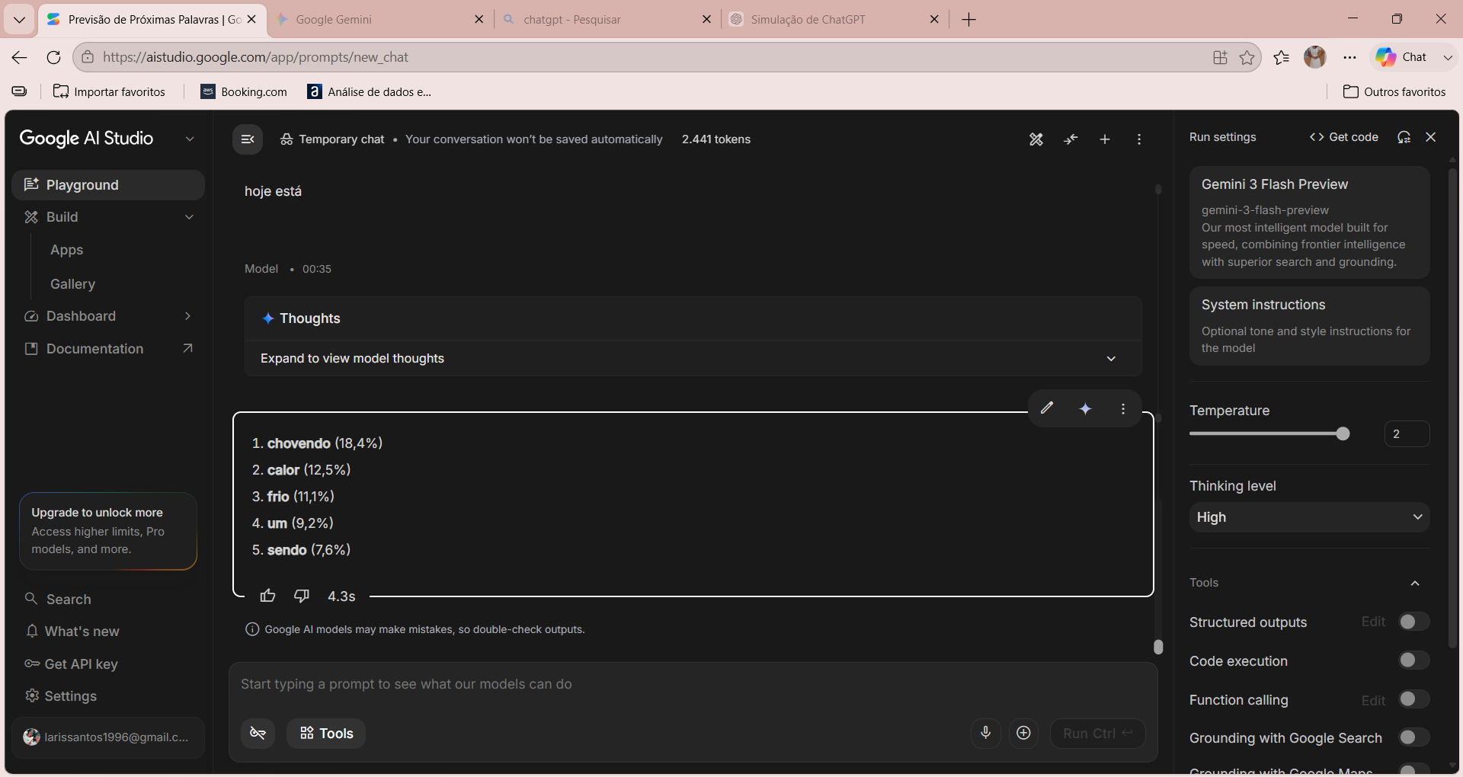
Task: Give thumbs down to the response
Action: pos(302,596)
